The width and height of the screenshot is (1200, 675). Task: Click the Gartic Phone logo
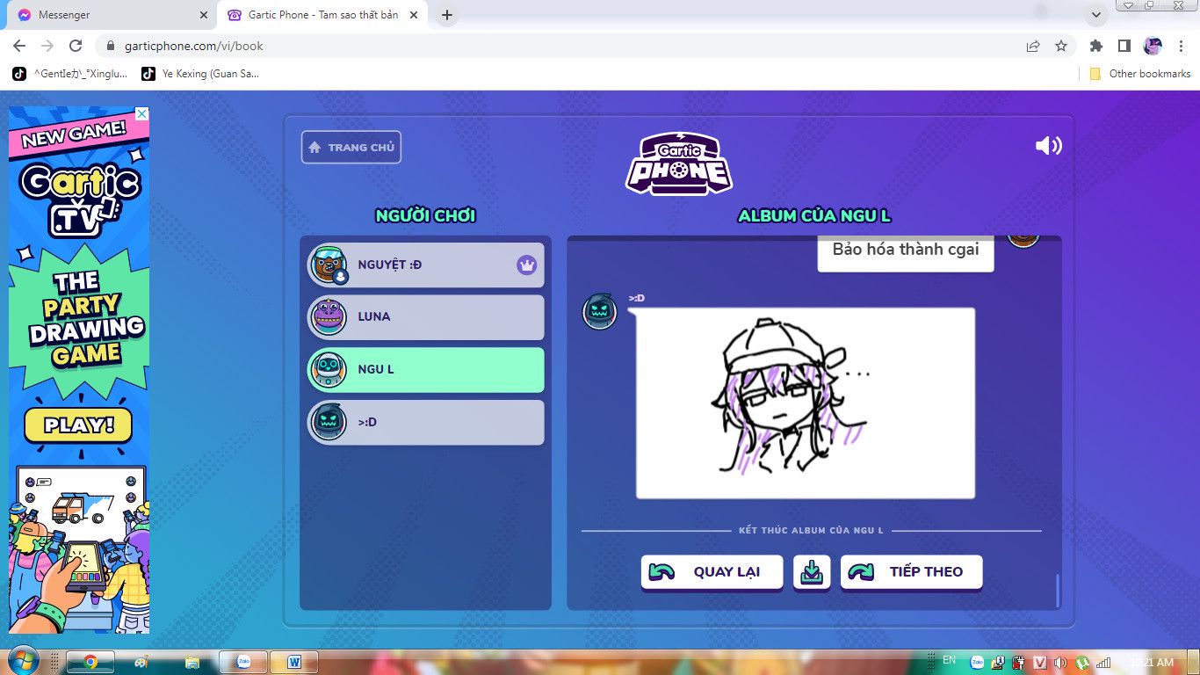(679, 163)
